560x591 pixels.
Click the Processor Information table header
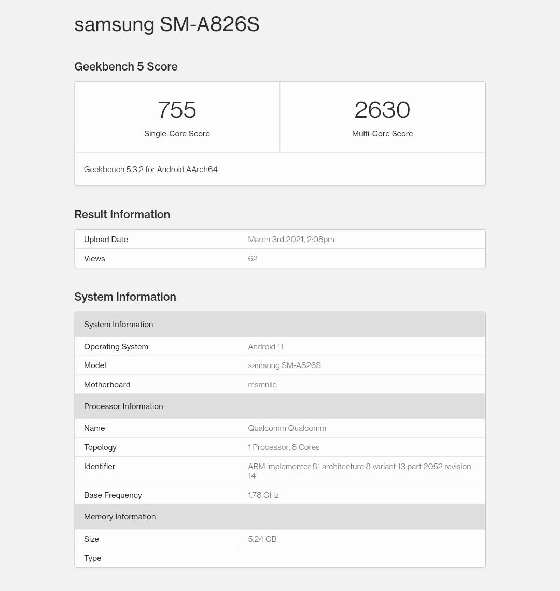[280, 406]
